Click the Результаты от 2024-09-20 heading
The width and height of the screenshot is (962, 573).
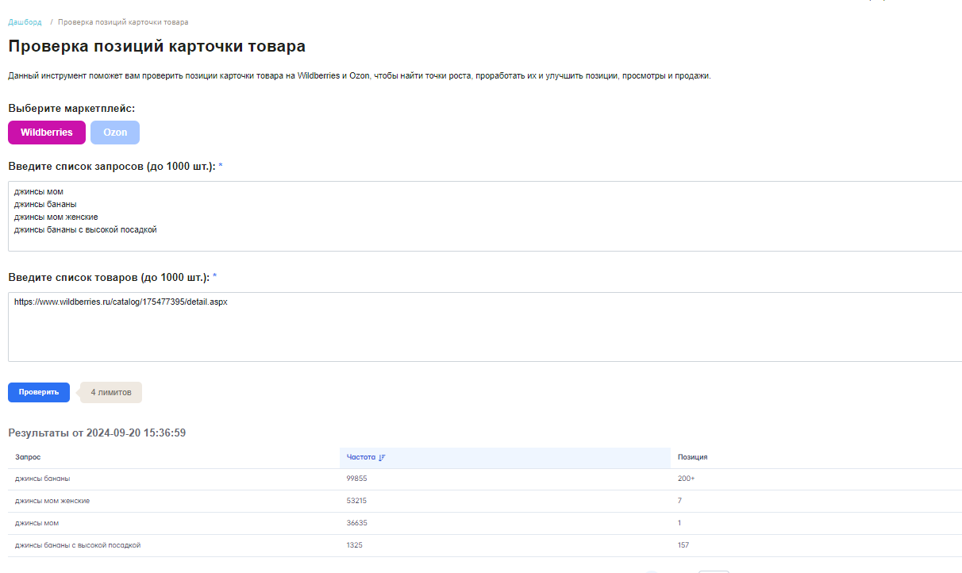click(x=97, y=433)
